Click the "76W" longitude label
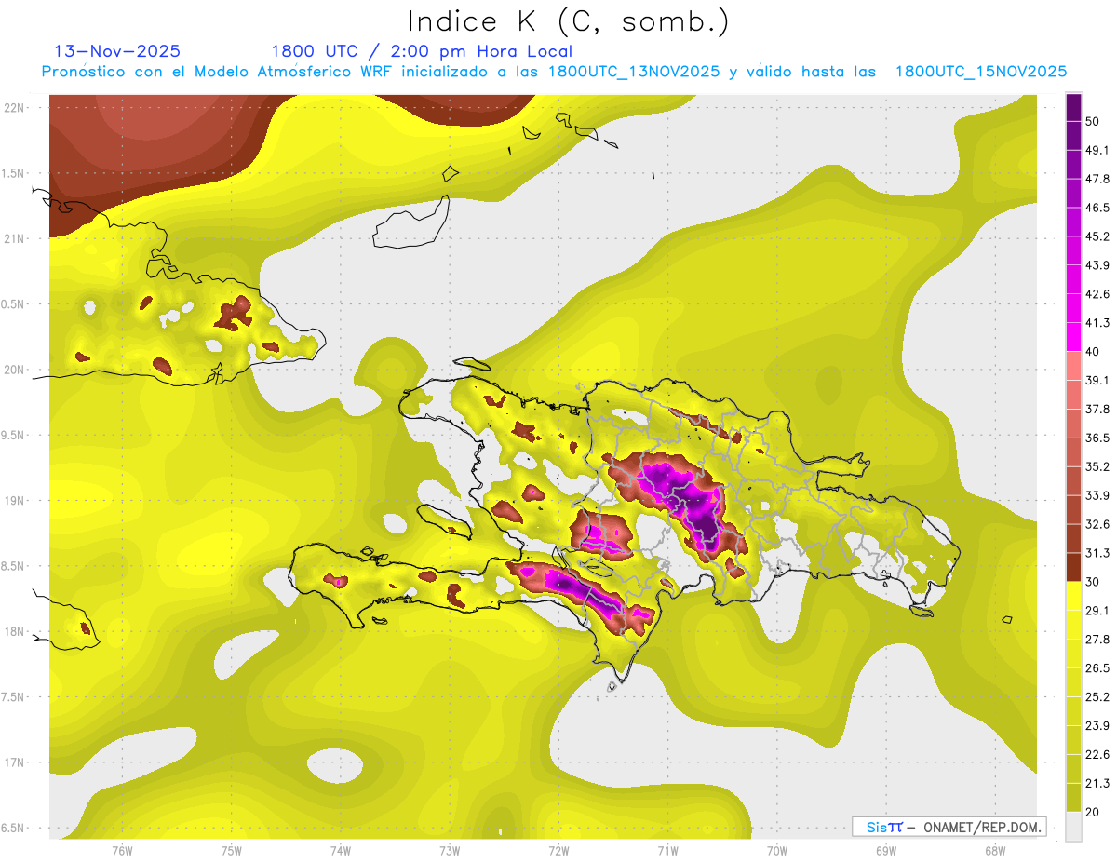The width and height of the screenshot is (1117, 863). [122, 850]
